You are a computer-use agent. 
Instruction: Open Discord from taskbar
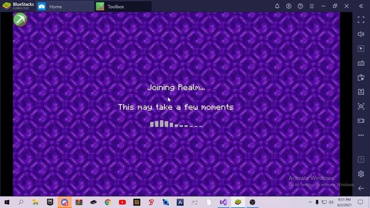[x=64, y=202]
